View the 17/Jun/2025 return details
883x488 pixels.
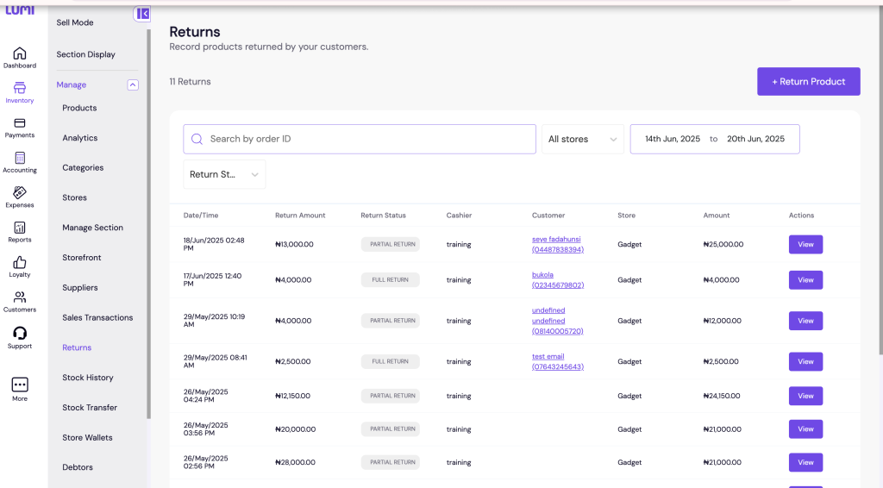pyautogui.click(x=805, y=280)
